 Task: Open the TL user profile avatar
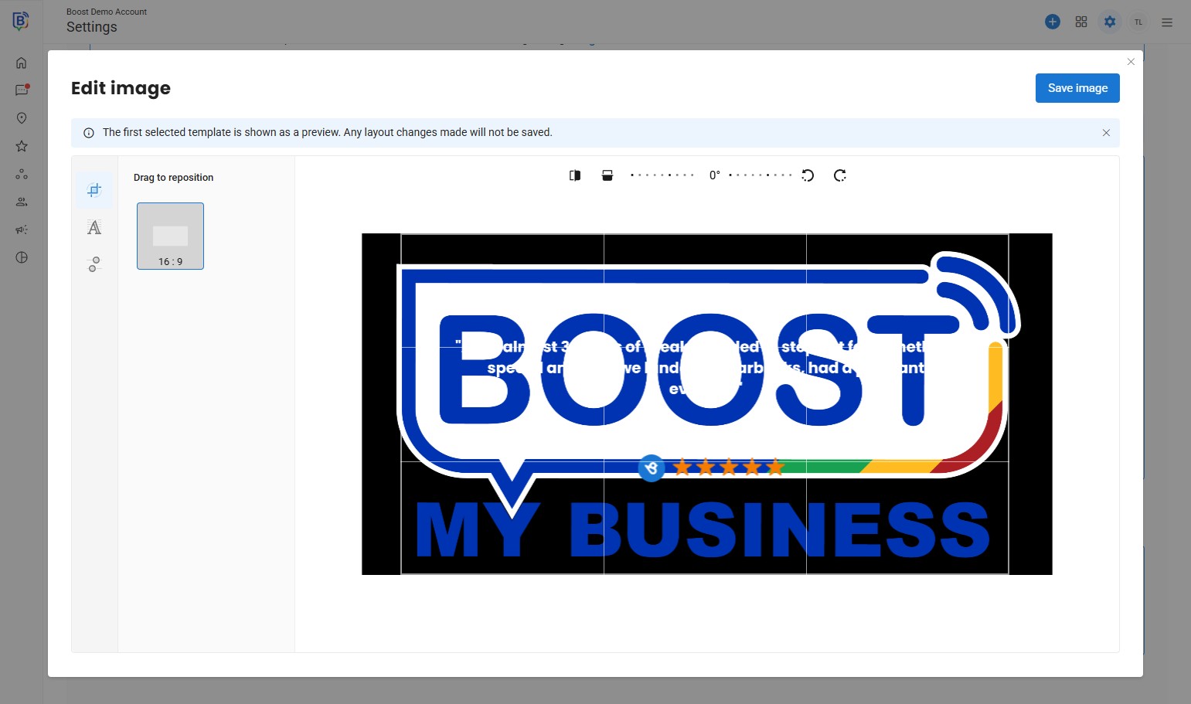pos(1138,22)
